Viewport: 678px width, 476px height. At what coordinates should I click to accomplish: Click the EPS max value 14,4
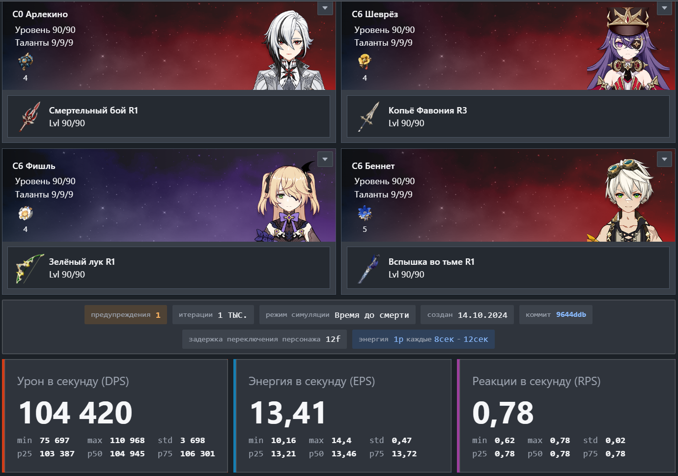coord(341,441)
